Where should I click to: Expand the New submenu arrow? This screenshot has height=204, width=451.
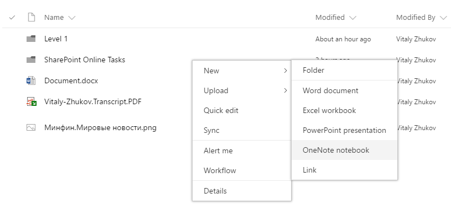pos(286,71)
